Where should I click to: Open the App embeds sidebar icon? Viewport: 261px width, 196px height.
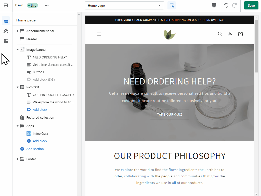pyautogui.click(x=6, y=41)
